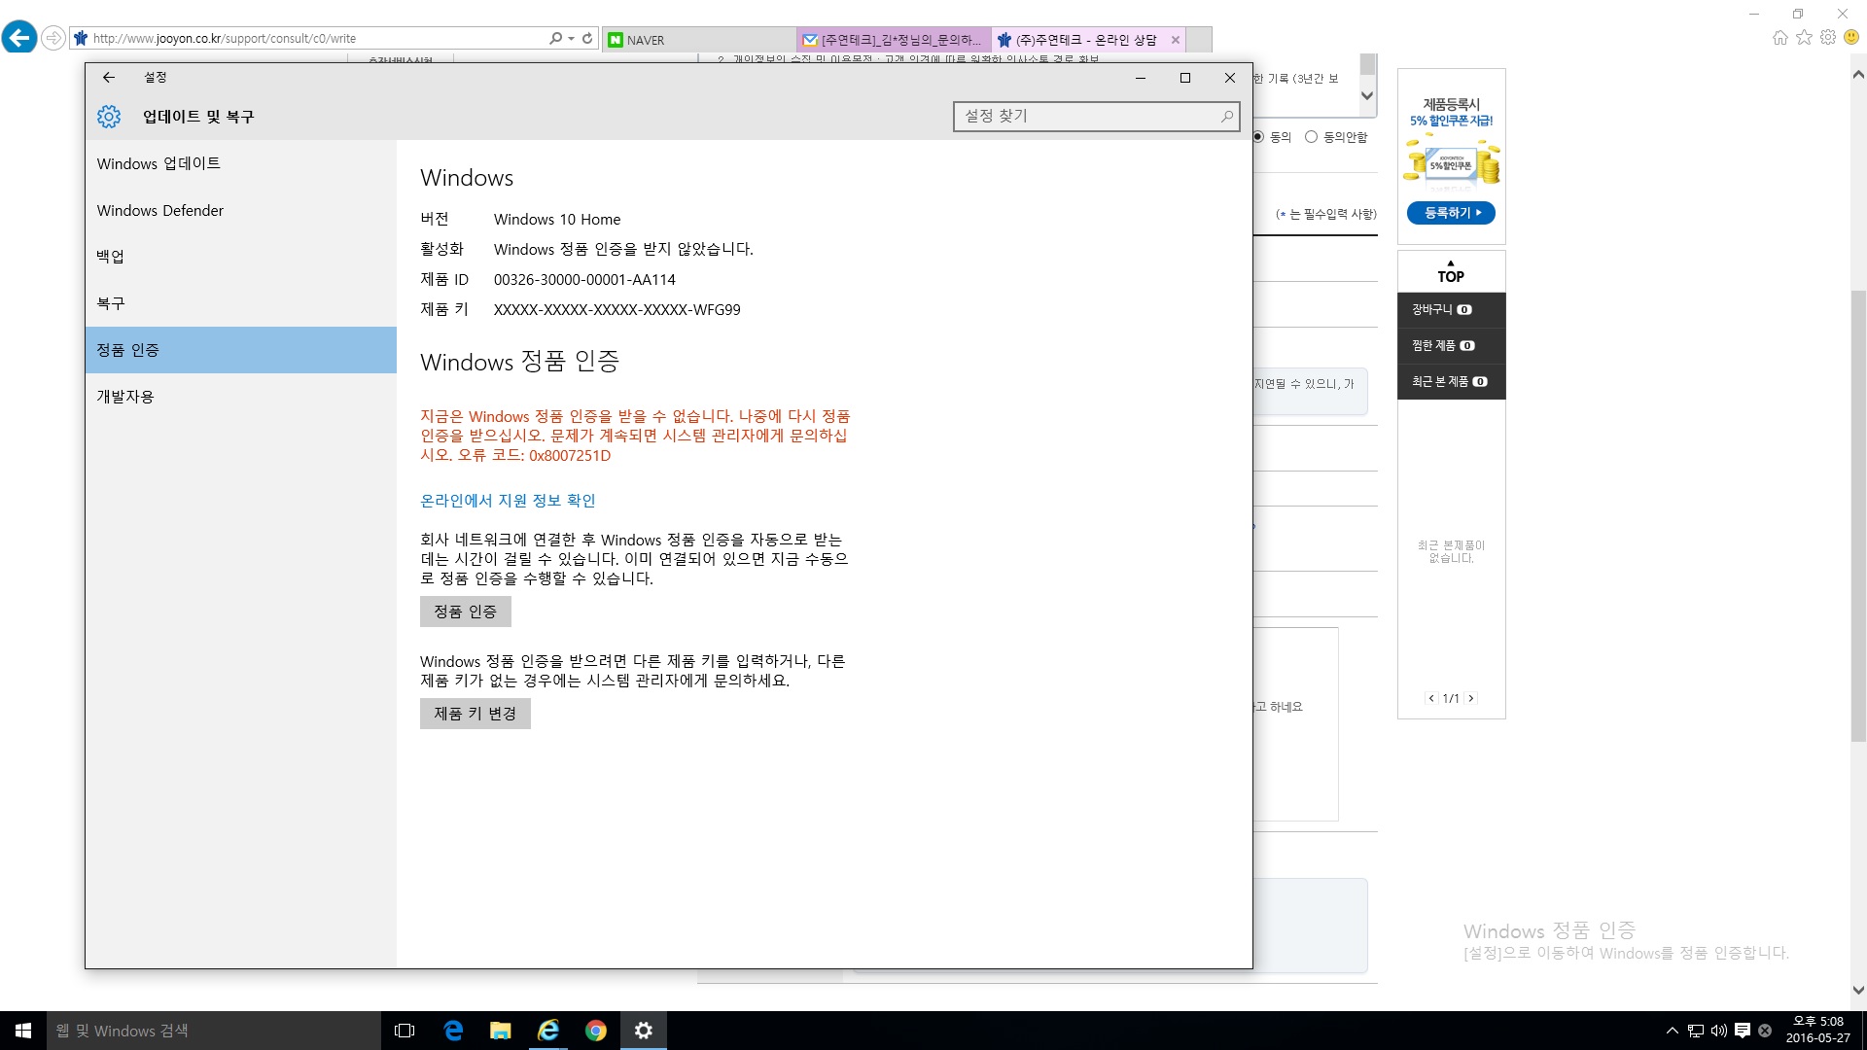The image size is (1867, 1050).
Task: Select 복구 in the sidebar
Action: (x=241, y=303)
